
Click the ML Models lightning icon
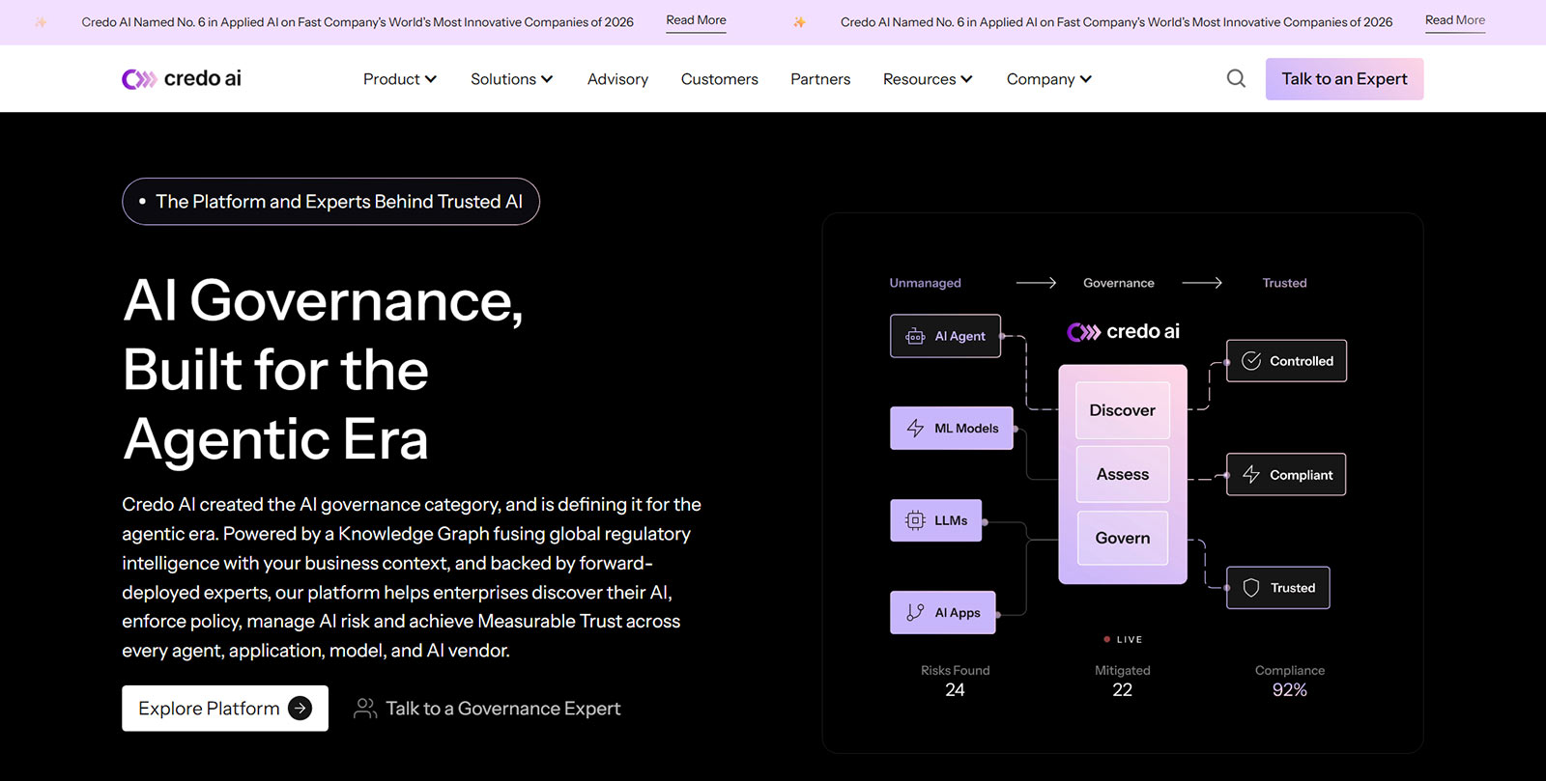point(915,429)
